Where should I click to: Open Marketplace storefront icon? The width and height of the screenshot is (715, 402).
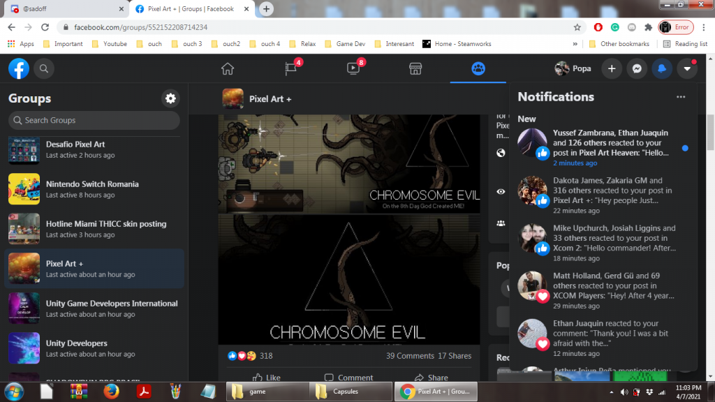415,69
